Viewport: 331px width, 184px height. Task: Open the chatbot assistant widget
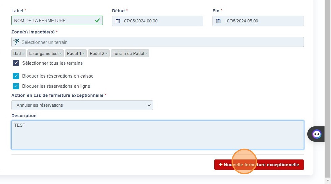(317, 134)
